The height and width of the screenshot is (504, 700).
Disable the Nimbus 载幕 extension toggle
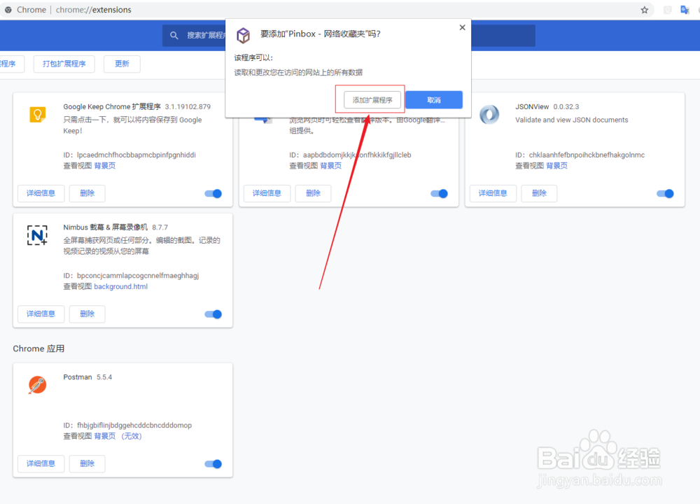pyautogui.click(x=213, y=314)
